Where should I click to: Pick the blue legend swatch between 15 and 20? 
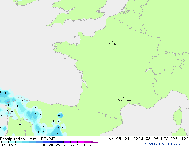(x=47, y=142)
